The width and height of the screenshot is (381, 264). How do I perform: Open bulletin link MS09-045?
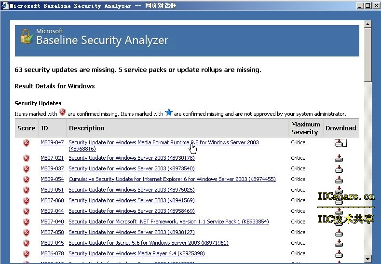(x=52, y=243)
